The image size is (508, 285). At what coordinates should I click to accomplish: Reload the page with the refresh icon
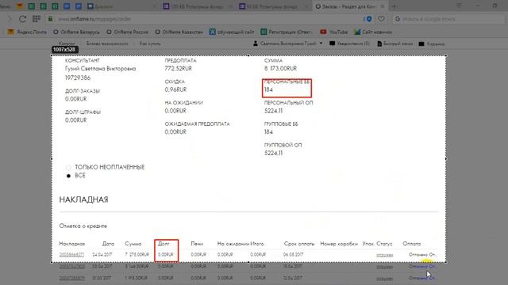click(x=22, y=19)
